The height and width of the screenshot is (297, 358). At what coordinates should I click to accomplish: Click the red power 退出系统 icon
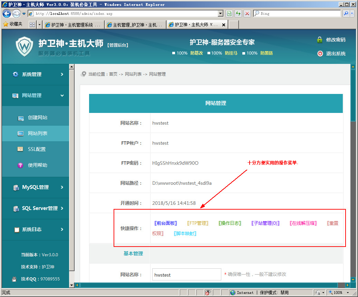(x=320, y=54)
